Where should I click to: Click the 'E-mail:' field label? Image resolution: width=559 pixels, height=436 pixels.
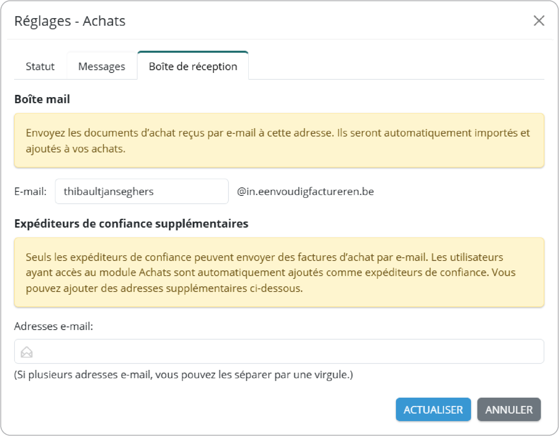(30, 191)
